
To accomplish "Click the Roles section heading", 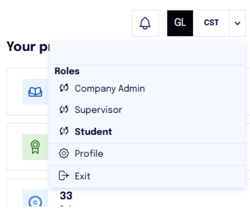I will pyautogui.click(x=67, y=71).
